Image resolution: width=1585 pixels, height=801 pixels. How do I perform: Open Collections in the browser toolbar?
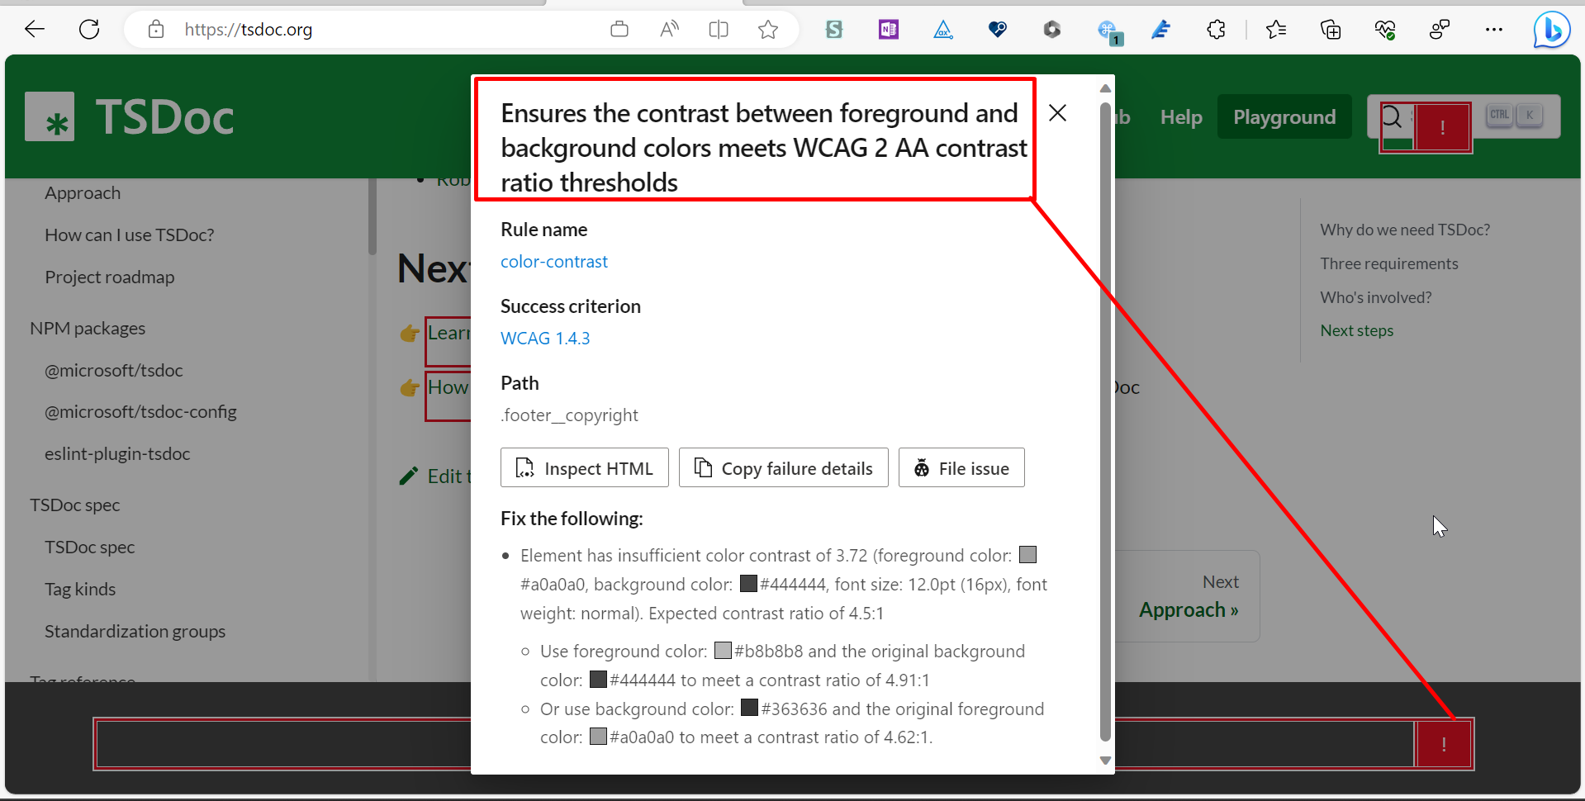coord(1331,30)
